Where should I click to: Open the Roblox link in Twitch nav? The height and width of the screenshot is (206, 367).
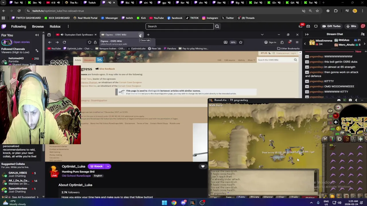tap(55, 26)
